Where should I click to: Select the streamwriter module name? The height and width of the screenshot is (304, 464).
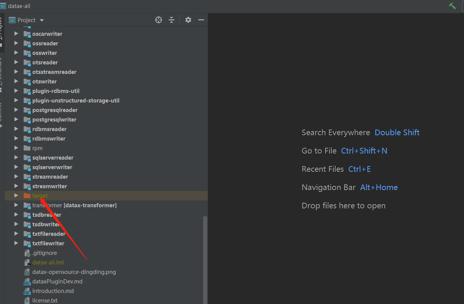(x=50, y=186)
